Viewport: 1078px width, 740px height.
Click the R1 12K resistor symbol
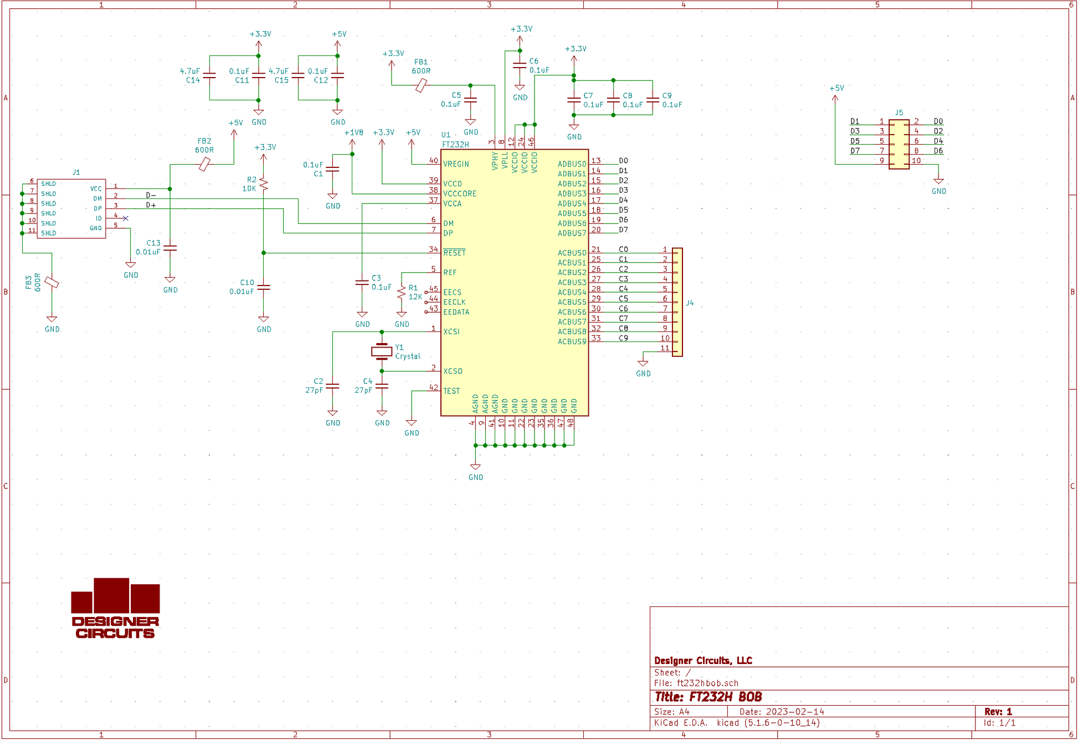pos(402,293)
